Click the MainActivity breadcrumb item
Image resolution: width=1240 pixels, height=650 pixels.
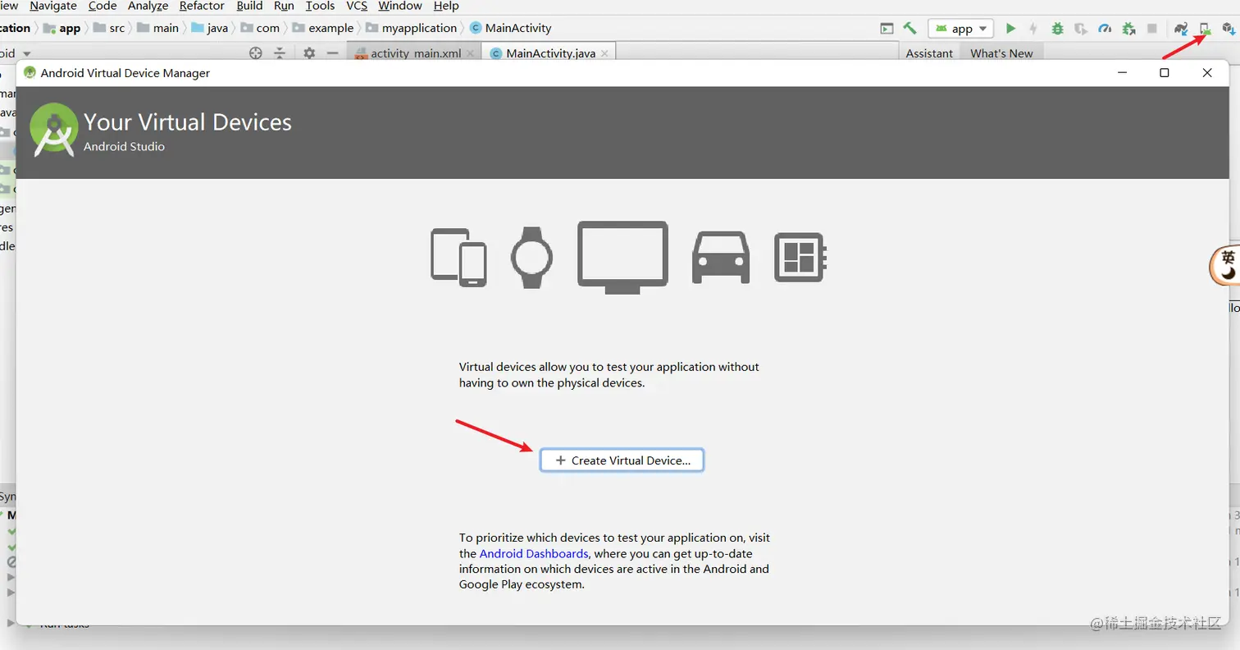coord(510,28)
